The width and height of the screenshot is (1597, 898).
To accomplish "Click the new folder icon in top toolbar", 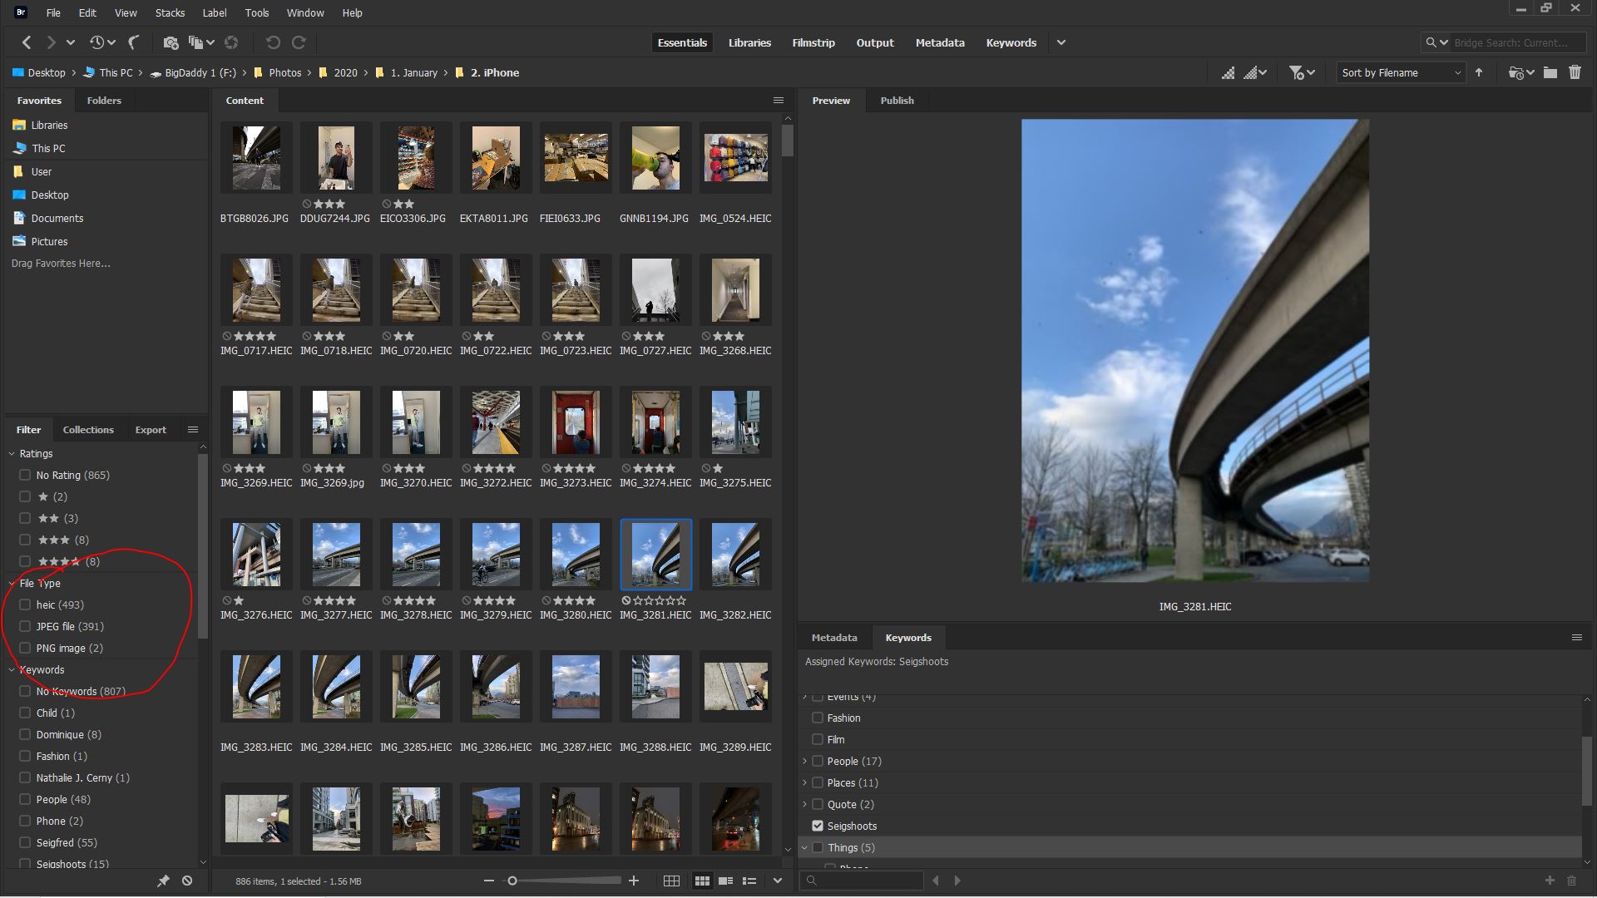I will click(1551, 72).
